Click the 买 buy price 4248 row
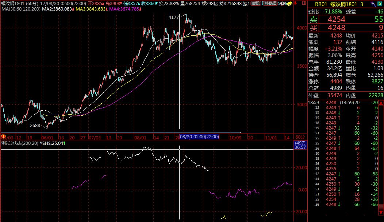 point(346,28)
